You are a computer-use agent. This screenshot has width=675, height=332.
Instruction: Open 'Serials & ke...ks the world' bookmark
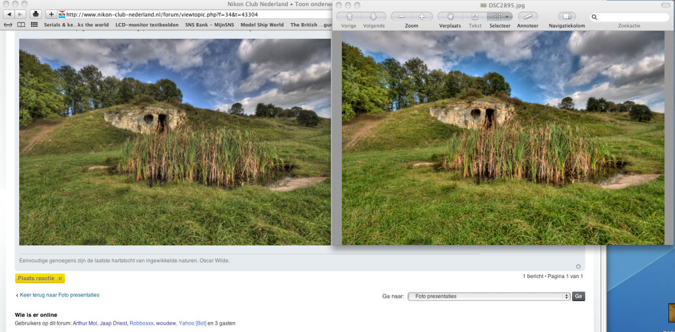pos(76,25)
